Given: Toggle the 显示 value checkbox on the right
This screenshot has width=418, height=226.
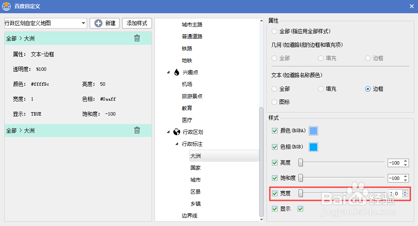Looking at the screenshot, I should coord(301,209).
